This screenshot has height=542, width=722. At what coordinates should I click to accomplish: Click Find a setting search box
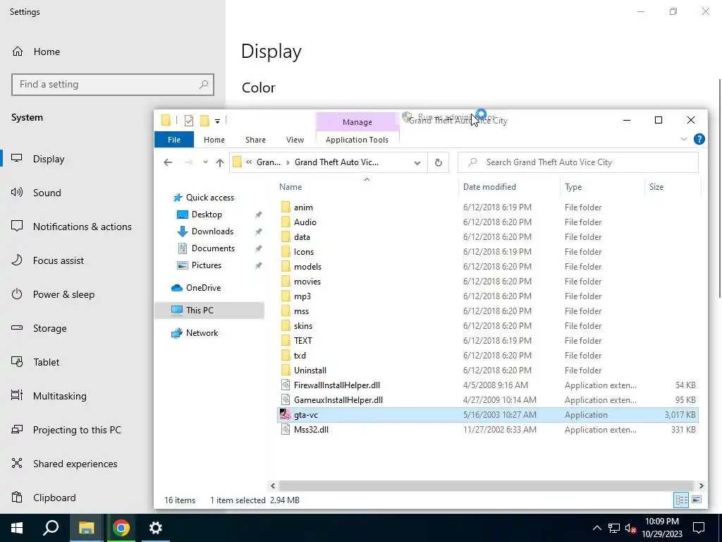pyautogui.click(x=113, y=85)
